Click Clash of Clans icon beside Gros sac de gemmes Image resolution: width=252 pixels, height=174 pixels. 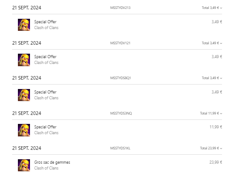[24, 165]
